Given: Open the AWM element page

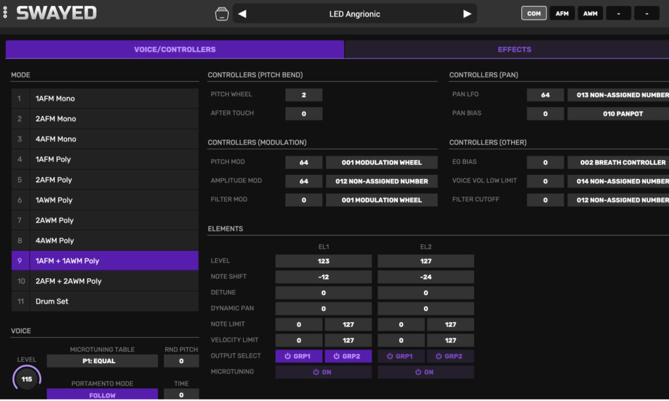Looking at the screenshot, I should (x=590, y=13).
